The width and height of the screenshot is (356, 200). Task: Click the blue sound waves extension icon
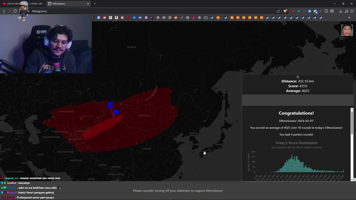coord(298,11)
